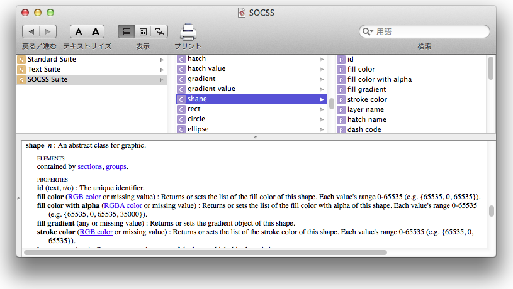Image resolution: width=513 pixels, height=289 pixels.
Task: Click the SOCSS document icon in title bar
Action: click(x=242, y=12)
